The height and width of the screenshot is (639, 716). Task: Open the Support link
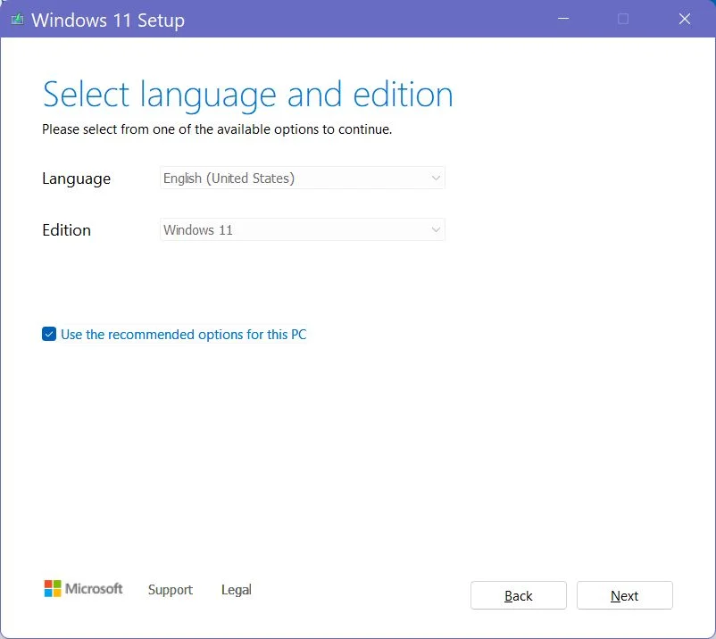pyautogui.click(x=171, y=590)
